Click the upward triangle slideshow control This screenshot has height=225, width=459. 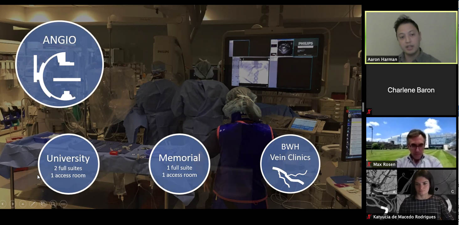coord(23,204)
